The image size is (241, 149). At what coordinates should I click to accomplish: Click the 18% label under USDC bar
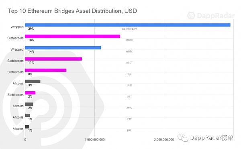coord(31,40)
